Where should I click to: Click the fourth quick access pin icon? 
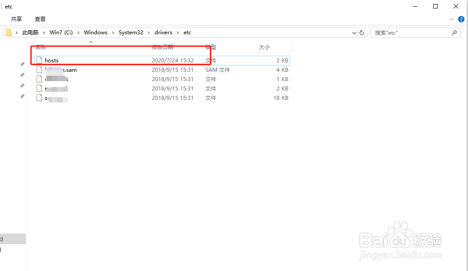coord(22,96)
